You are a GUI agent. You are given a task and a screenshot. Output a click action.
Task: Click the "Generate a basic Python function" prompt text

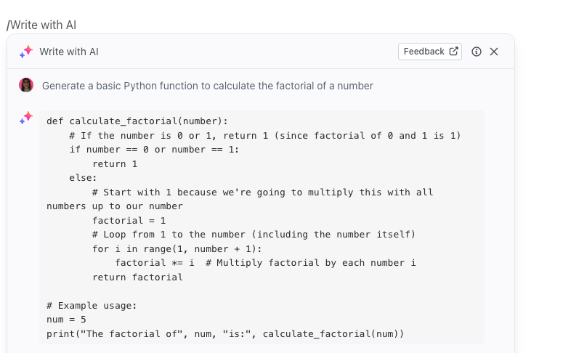point(207,86)
